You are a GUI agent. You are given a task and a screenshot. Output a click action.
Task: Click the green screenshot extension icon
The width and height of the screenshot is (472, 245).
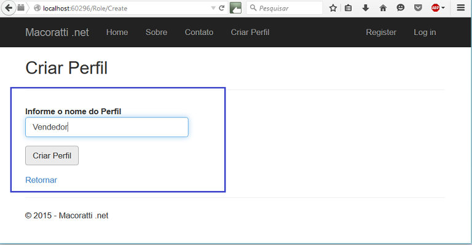pos(236,8)
